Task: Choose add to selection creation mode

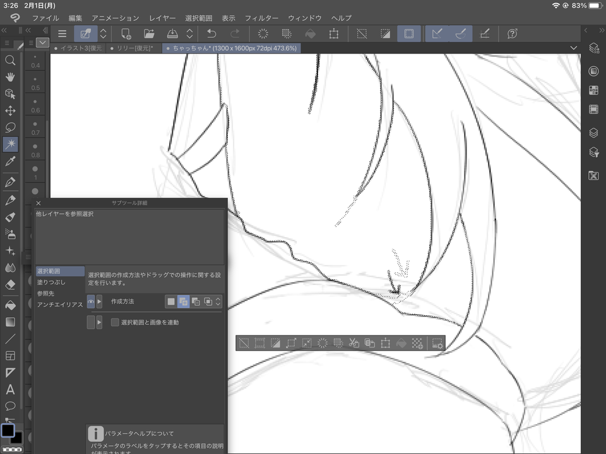Action: [x=183, y=301]
